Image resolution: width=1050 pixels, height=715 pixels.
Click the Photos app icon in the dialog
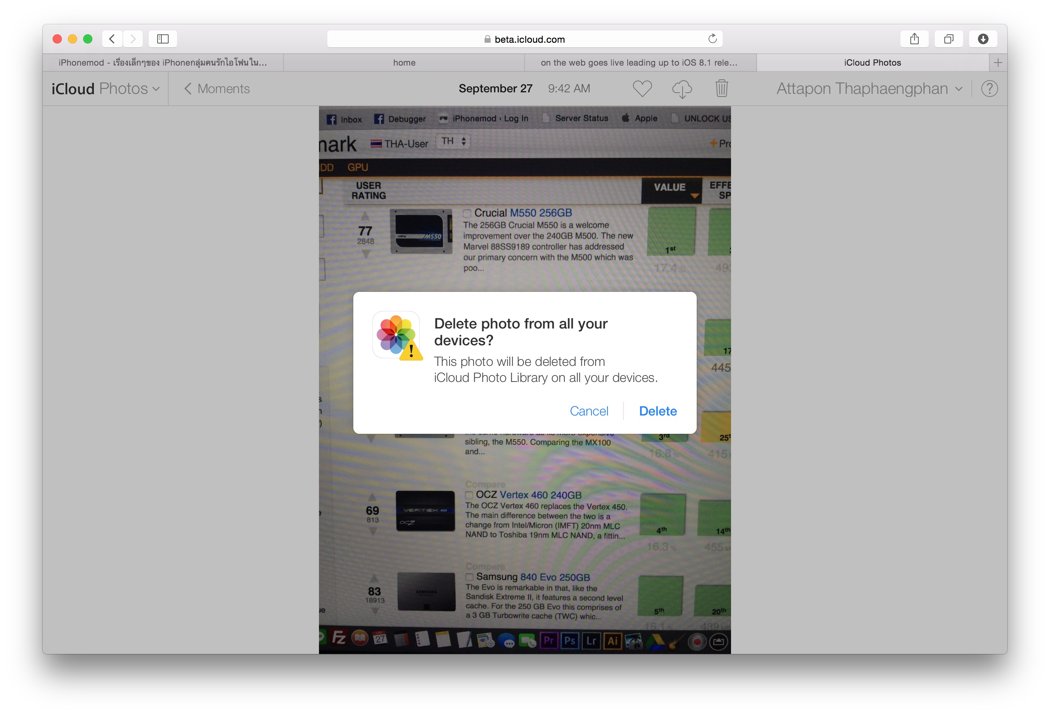(x=397, y=335)
